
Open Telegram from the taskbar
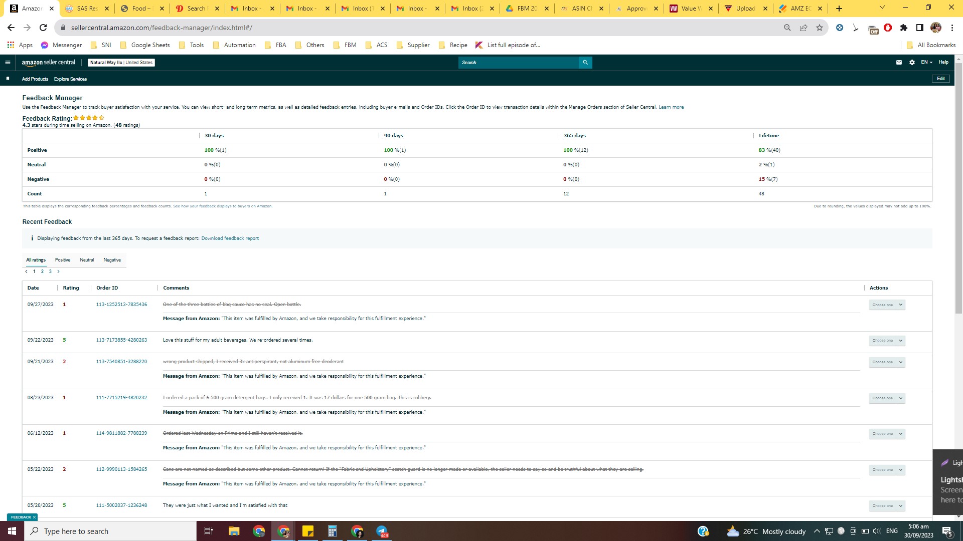(382, 531)
